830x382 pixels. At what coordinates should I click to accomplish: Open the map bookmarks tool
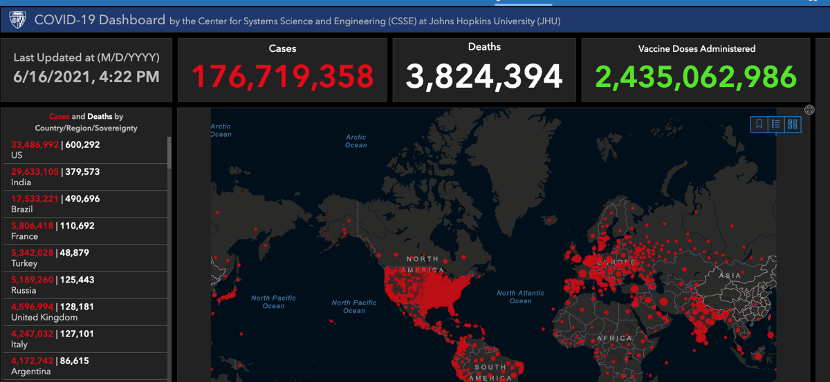[x=759, y=124]
